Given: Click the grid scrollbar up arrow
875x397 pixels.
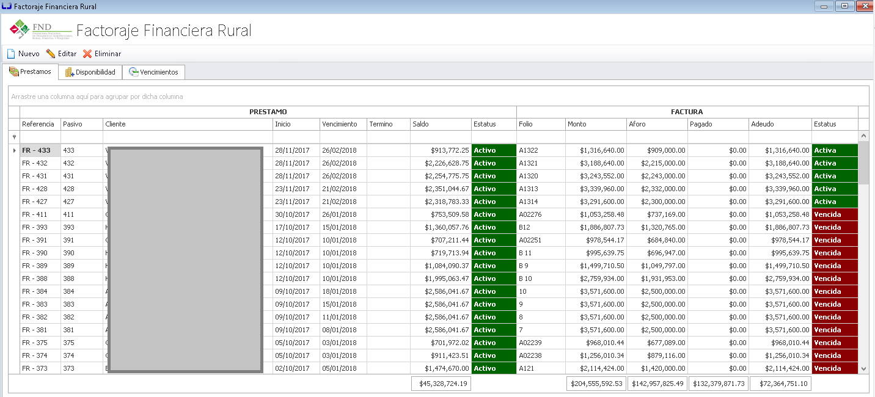Looking at the screenshot, I should (863, 136).
